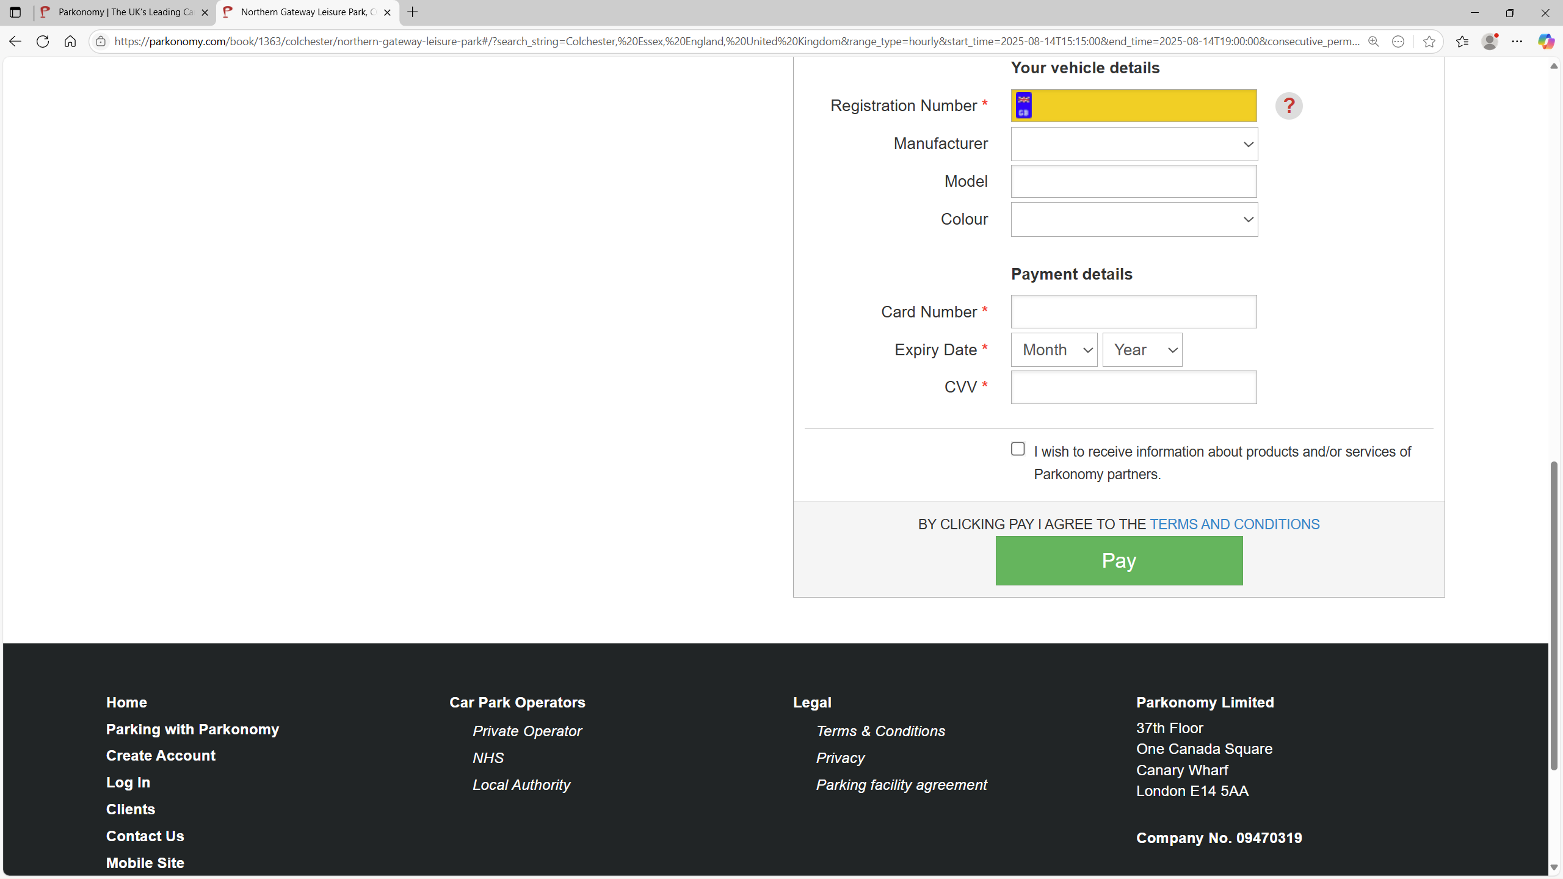Image resolution: width=1563 pixels, height=879 pixels.
Task: Switch to the Northern Gateway Leisure Park tab
Action: pyautogui.click(x=308, y=12)
